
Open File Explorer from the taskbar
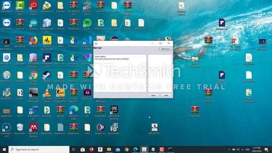109,149
